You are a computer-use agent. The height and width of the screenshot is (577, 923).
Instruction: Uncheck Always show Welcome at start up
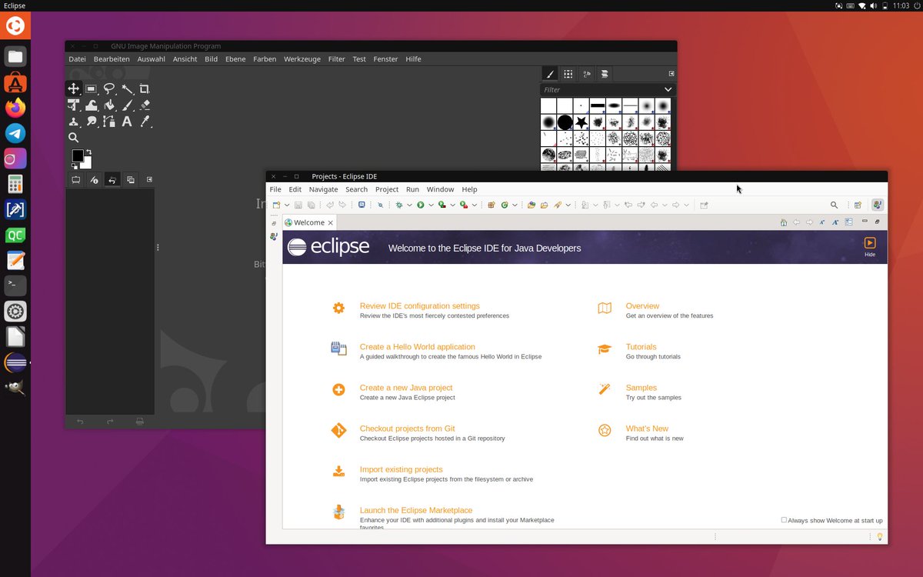click(x=784, y=520)
